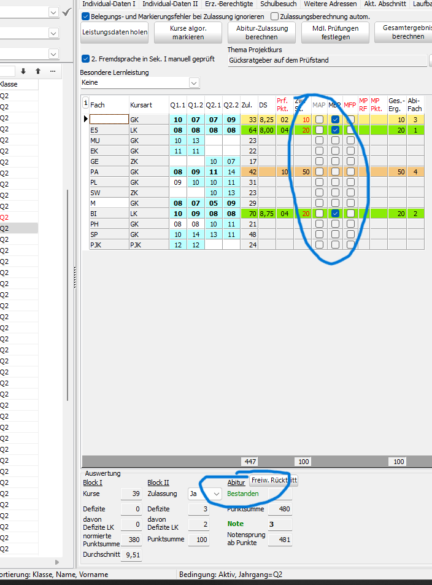Viewport: 432px width, 585px height.
Task: Open the Besondere Lernleistung dropdown
Action: pos(194,83)
